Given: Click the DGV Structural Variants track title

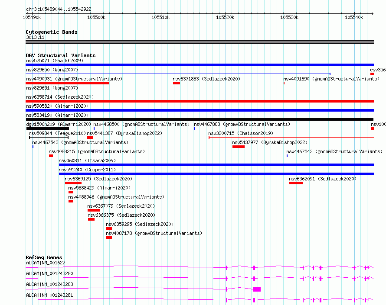Looking at the screenshot, I should 61,55.
